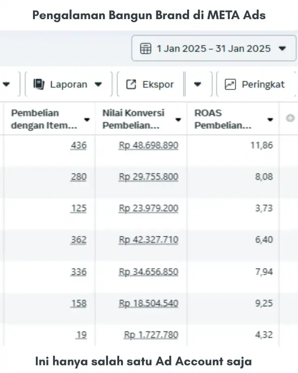Viewport: 298px width, 373px height.
Task: Open sort dropdown on ROAS Pembelian column
Action: click(270, 119)
